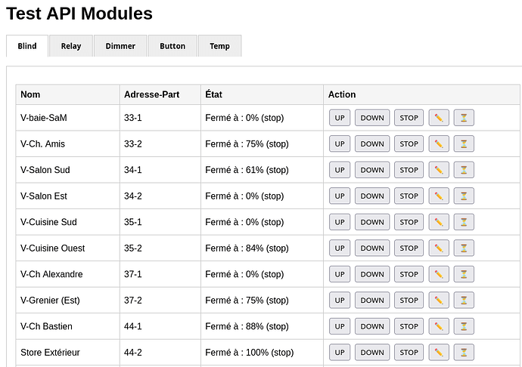Stop the V-Salon Sud blind
Screen dimensions: 522x367
pos(409,170)
